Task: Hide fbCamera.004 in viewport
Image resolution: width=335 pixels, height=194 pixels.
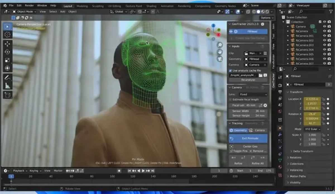Action: pos(325,50)
